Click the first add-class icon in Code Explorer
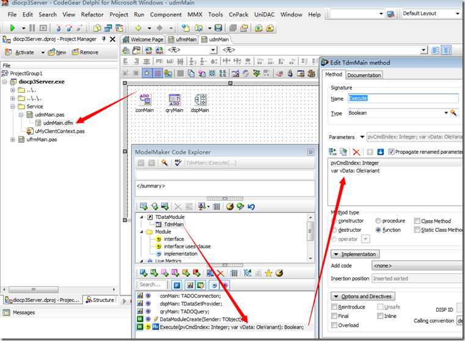The image size is (465, 341). 144,207
